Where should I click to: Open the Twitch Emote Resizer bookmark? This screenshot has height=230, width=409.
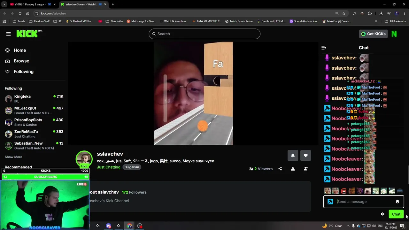click(x=239, y=21)
